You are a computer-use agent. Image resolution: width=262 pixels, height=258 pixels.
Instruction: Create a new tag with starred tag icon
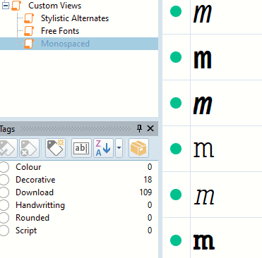pyautogui.click(x=55, y=148)
